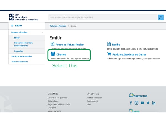Click Sair footer link
The image size is (166, 118).
(89, 104)
